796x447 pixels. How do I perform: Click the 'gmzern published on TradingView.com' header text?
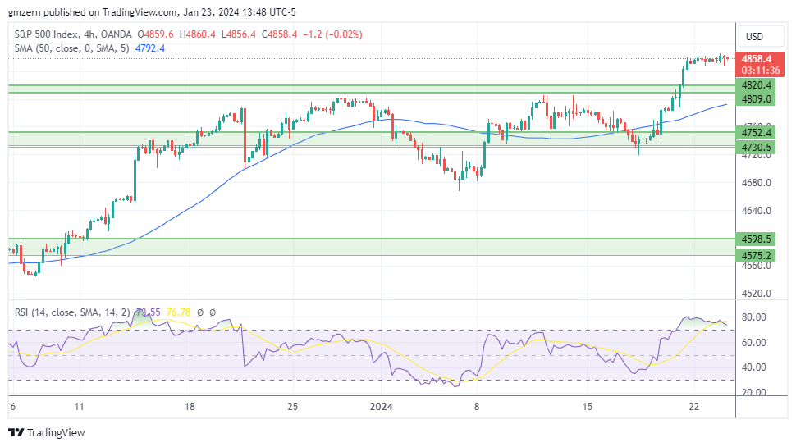(x=93, y=11)
